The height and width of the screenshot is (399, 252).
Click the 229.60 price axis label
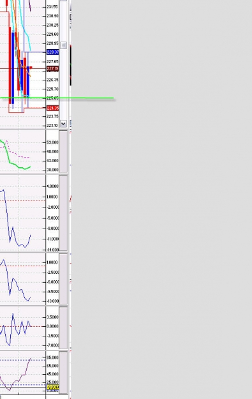53,34
